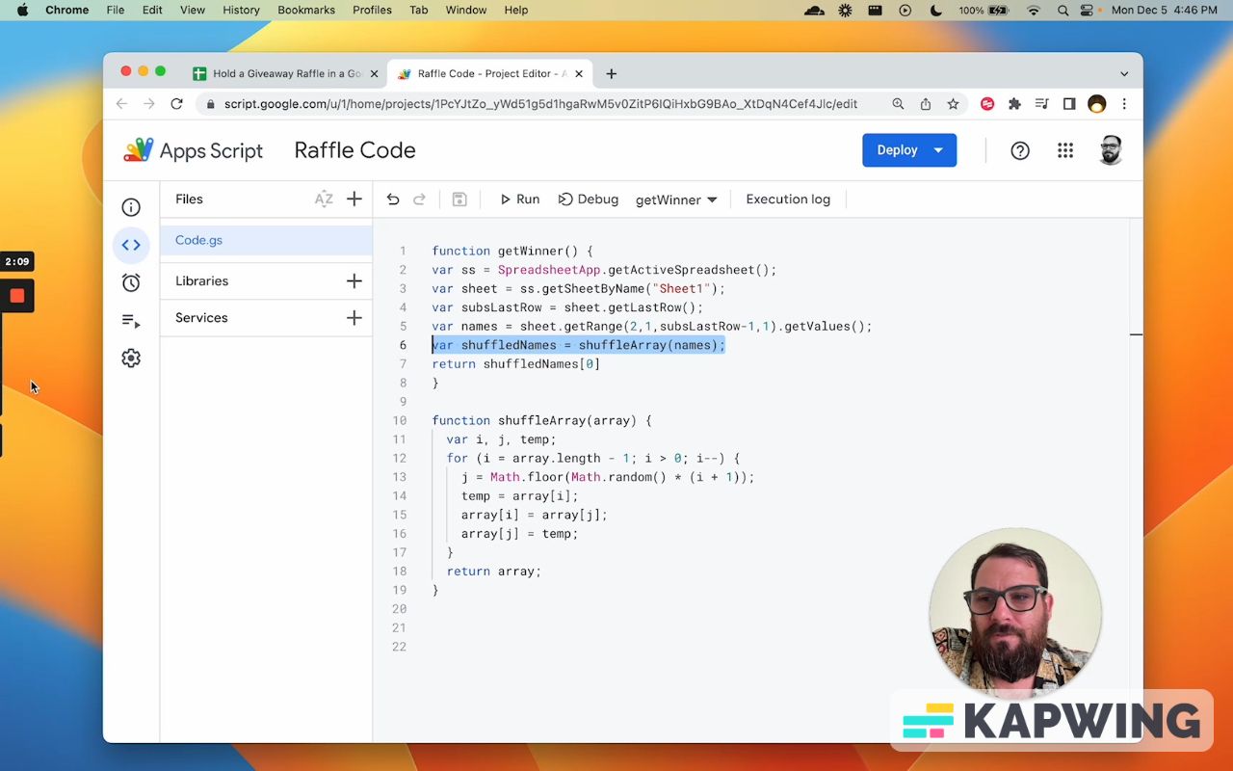Go back in Chrome
The image size is (1233, 771).
pos(121,104)
